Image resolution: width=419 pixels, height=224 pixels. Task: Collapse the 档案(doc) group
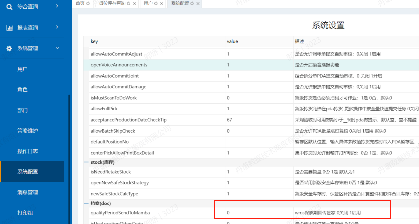tap(87, 203)
